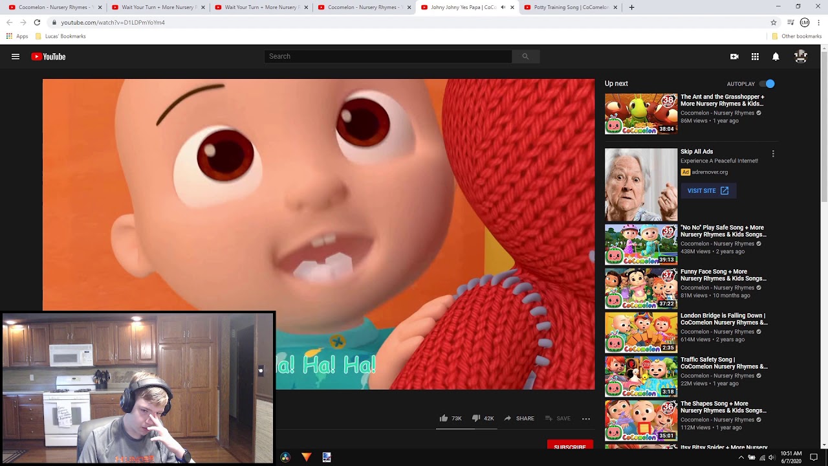The image size is (828, 466).
Task: Open the orange triangle taskbar app
Action: pos(306,457)
